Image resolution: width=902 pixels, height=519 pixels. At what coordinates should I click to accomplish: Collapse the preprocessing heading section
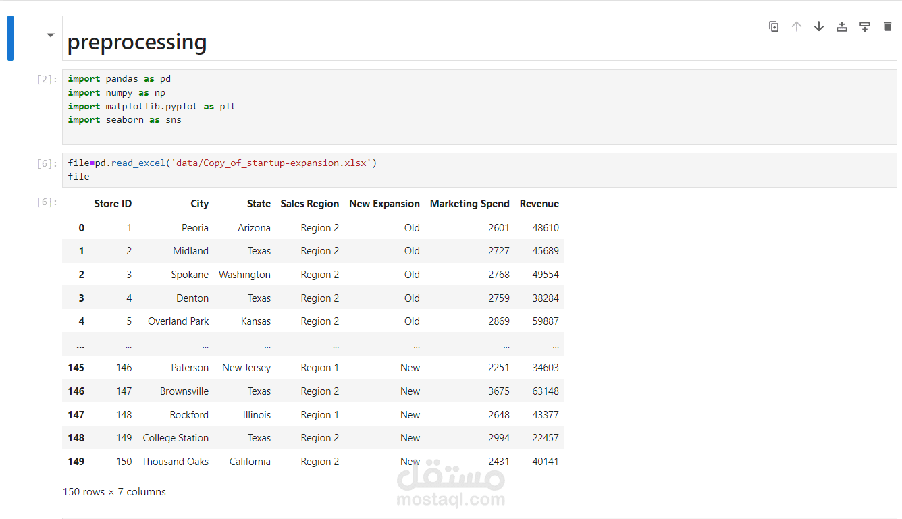50,35
